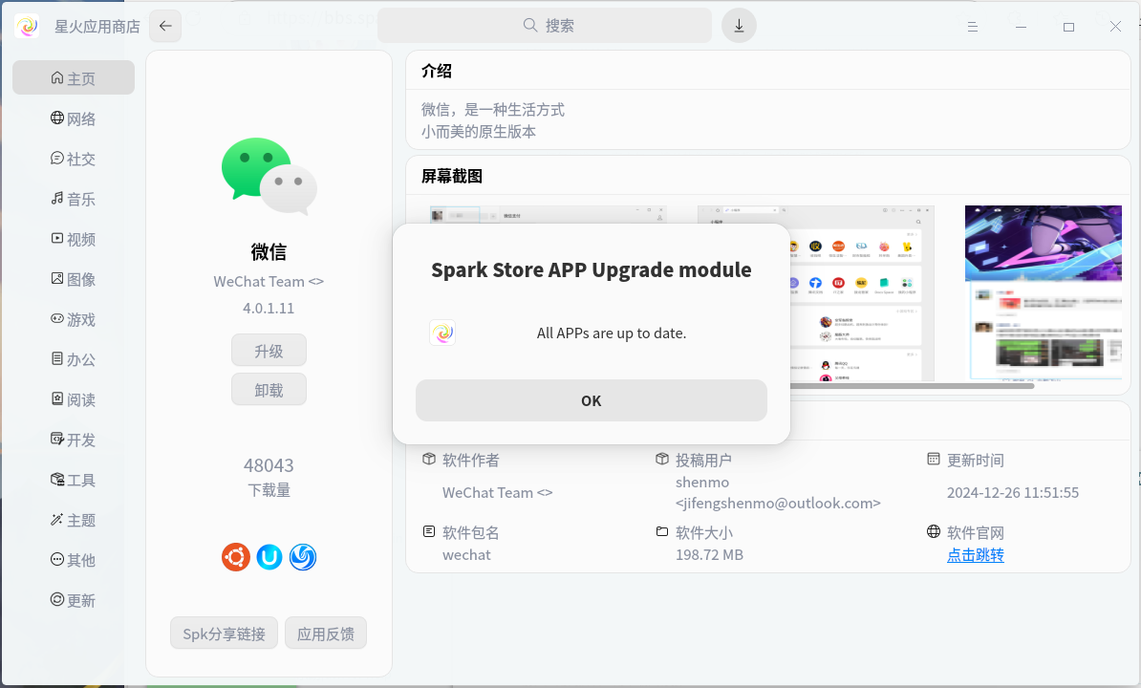Click the search field
The image size is (1141, 688).
pos(545,26)
